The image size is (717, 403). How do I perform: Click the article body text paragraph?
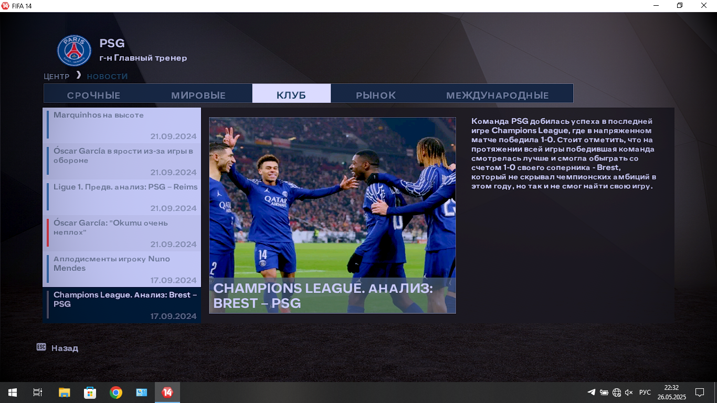click(x=564, y=153)
